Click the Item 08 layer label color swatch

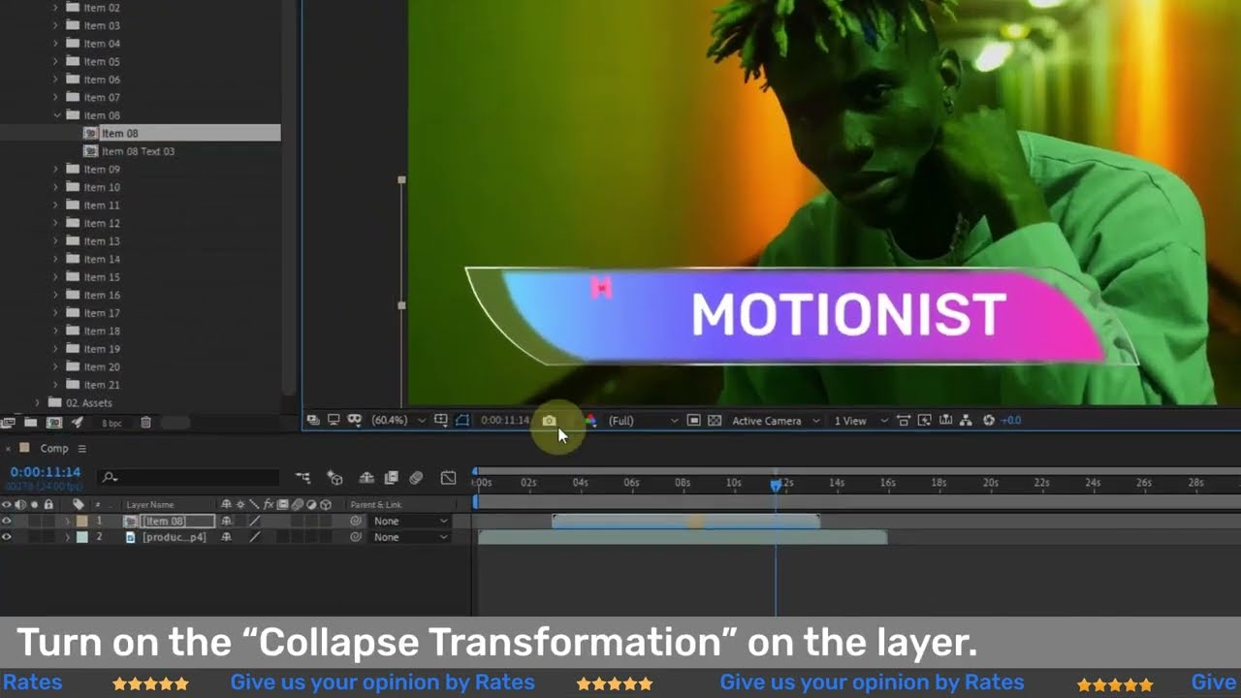pos(82,522)
